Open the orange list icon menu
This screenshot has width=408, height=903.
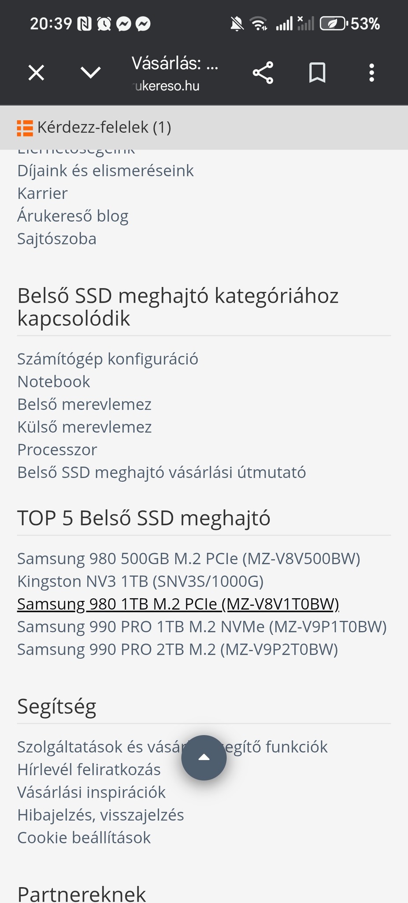(25, 128)
